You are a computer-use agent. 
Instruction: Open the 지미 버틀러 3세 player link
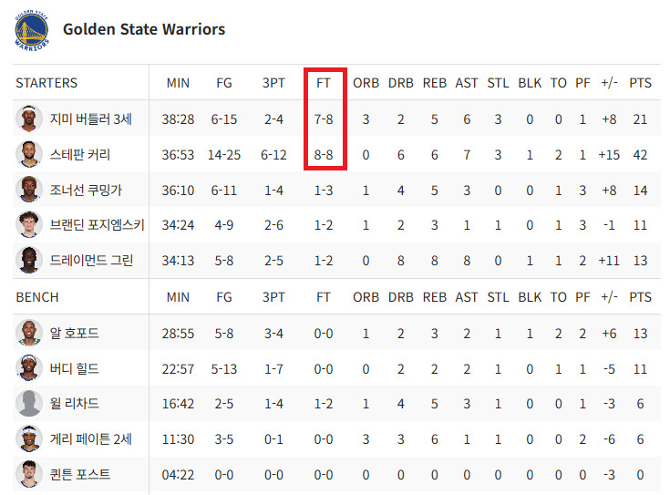(x=90, y=119)
